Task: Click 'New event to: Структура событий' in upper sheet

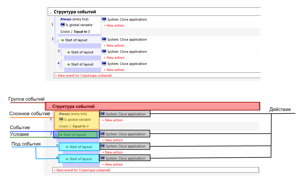Action: click(x=83, y=76)
